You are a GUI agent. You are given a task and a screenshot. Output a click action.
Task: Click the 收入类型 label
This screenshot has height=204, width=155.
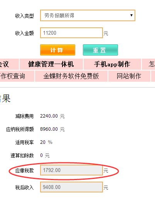click(24, 16)
